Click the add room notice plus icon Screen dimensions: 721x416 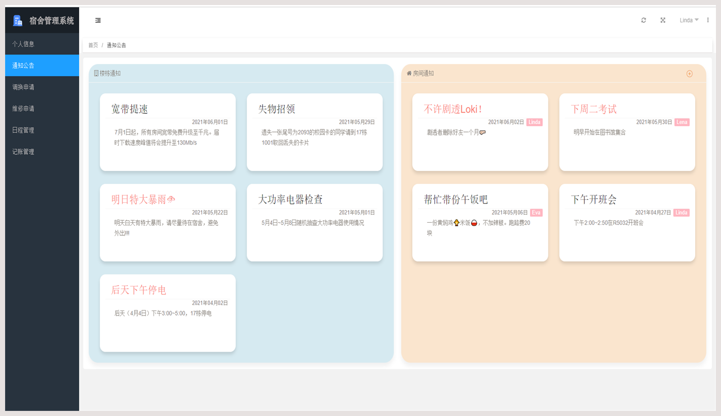tap(690, 74)
